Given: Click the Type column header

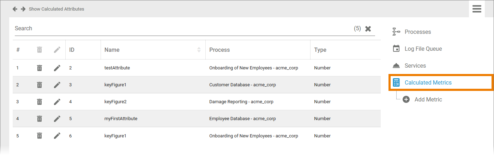Looking at the screenshot, I should tap(320, 50).
